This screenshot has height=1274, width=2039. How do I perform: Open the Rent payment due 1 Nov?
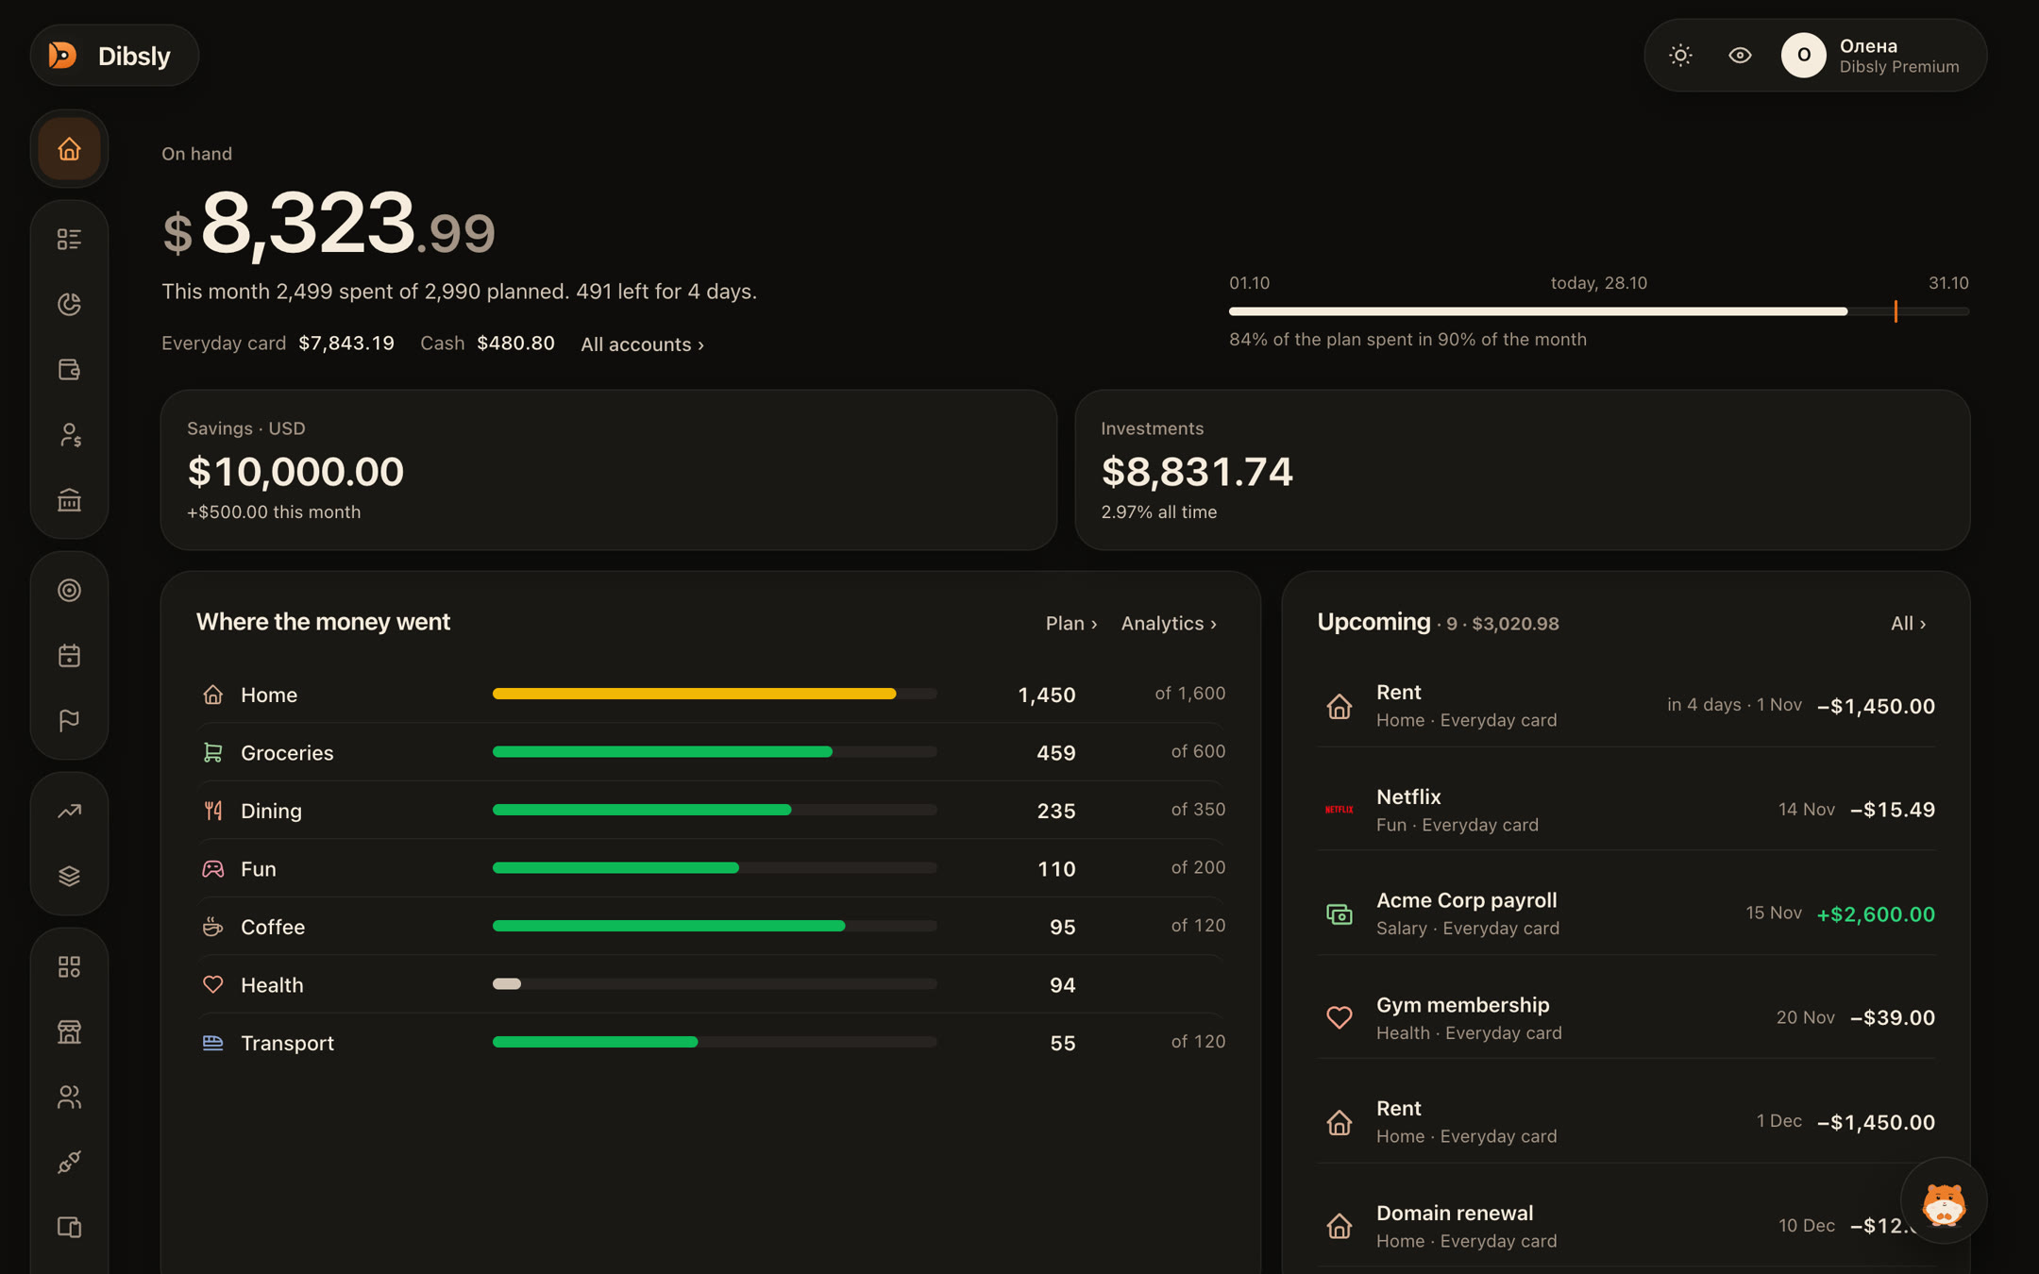point(1626,705)
